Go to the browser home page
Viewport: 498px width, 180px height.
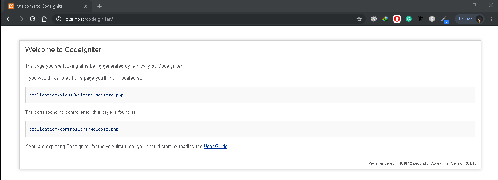(44, 19)
